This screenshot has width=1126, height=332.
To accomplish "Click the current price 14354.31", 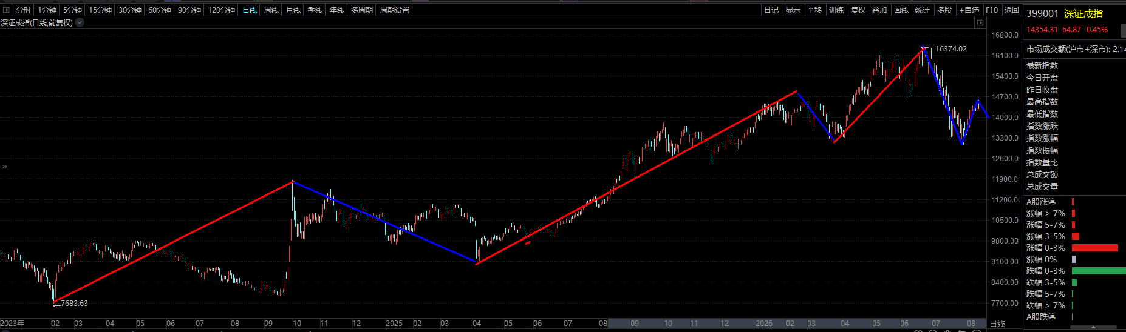I will [1042, 30].
